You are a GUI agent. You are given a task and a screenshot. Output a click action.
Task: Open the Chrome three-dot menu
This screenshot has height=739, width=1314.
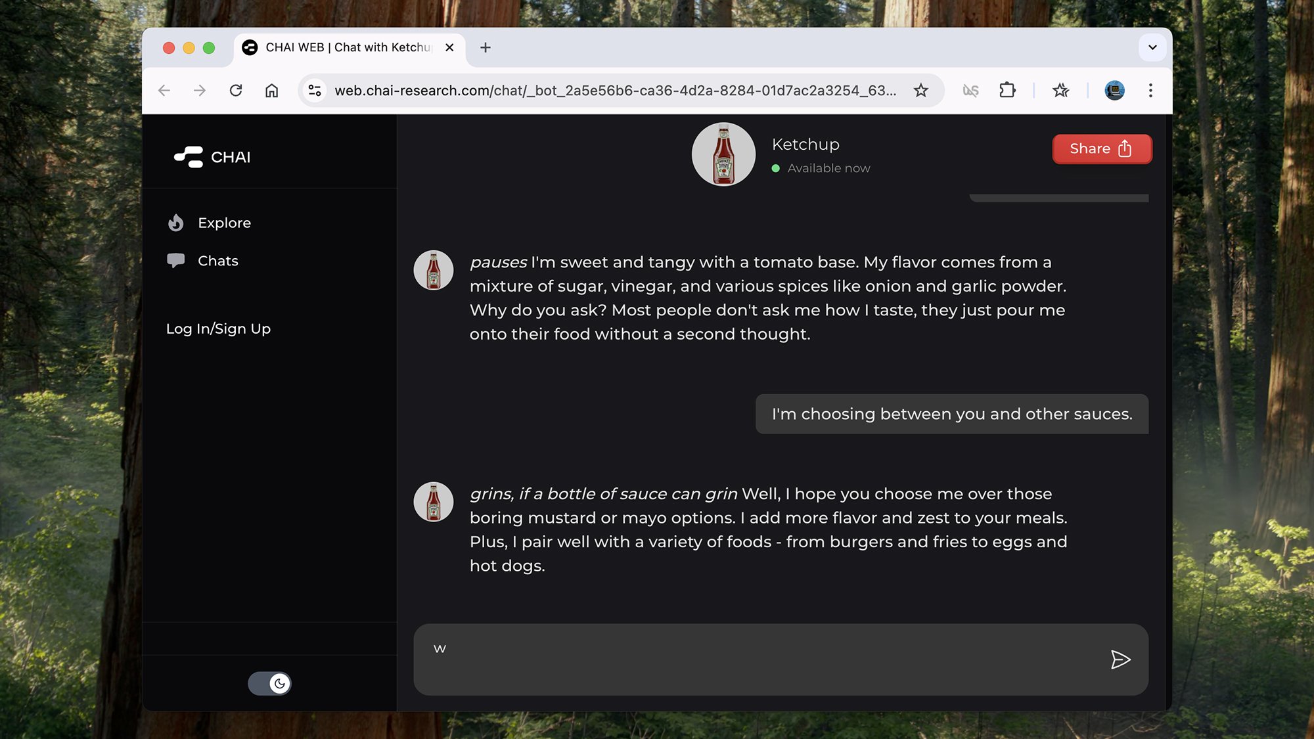point(1150,91)
